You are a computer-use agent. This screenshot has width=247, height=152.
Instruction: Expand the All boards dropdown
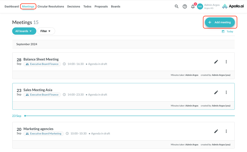24,31
